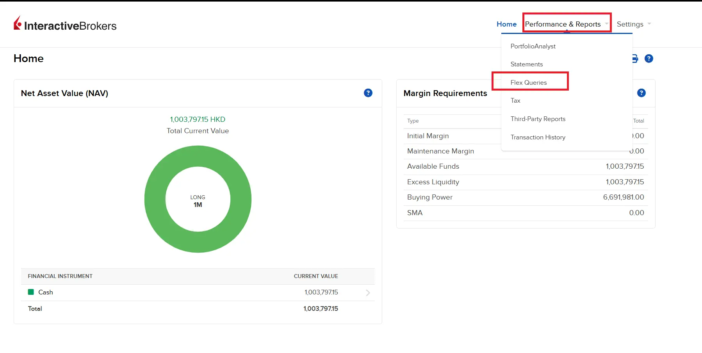
Task: Select the Tax menu entry
Action: [515, 100]
